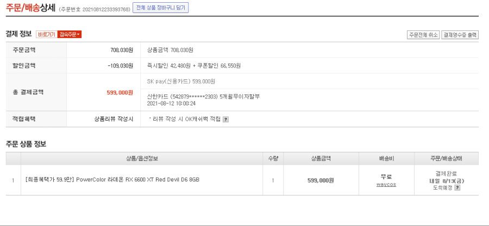Click the 바로가기 button

click(47, 35)
